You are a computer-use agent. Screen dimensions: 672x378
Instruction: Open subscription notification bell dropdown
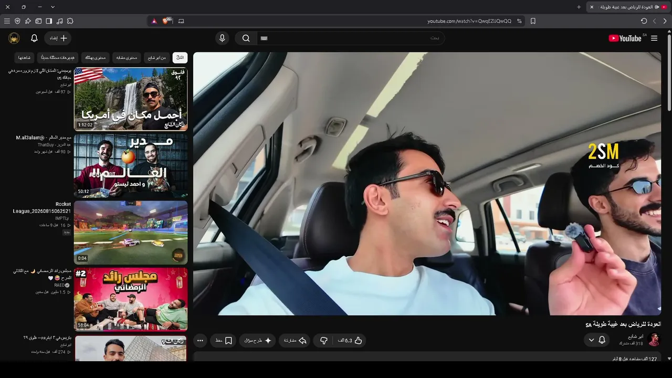(597, 340)
